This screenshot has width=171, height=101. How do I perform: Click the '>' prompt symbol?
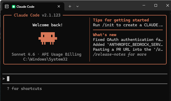pyautogui.click(x=4, y=79)
